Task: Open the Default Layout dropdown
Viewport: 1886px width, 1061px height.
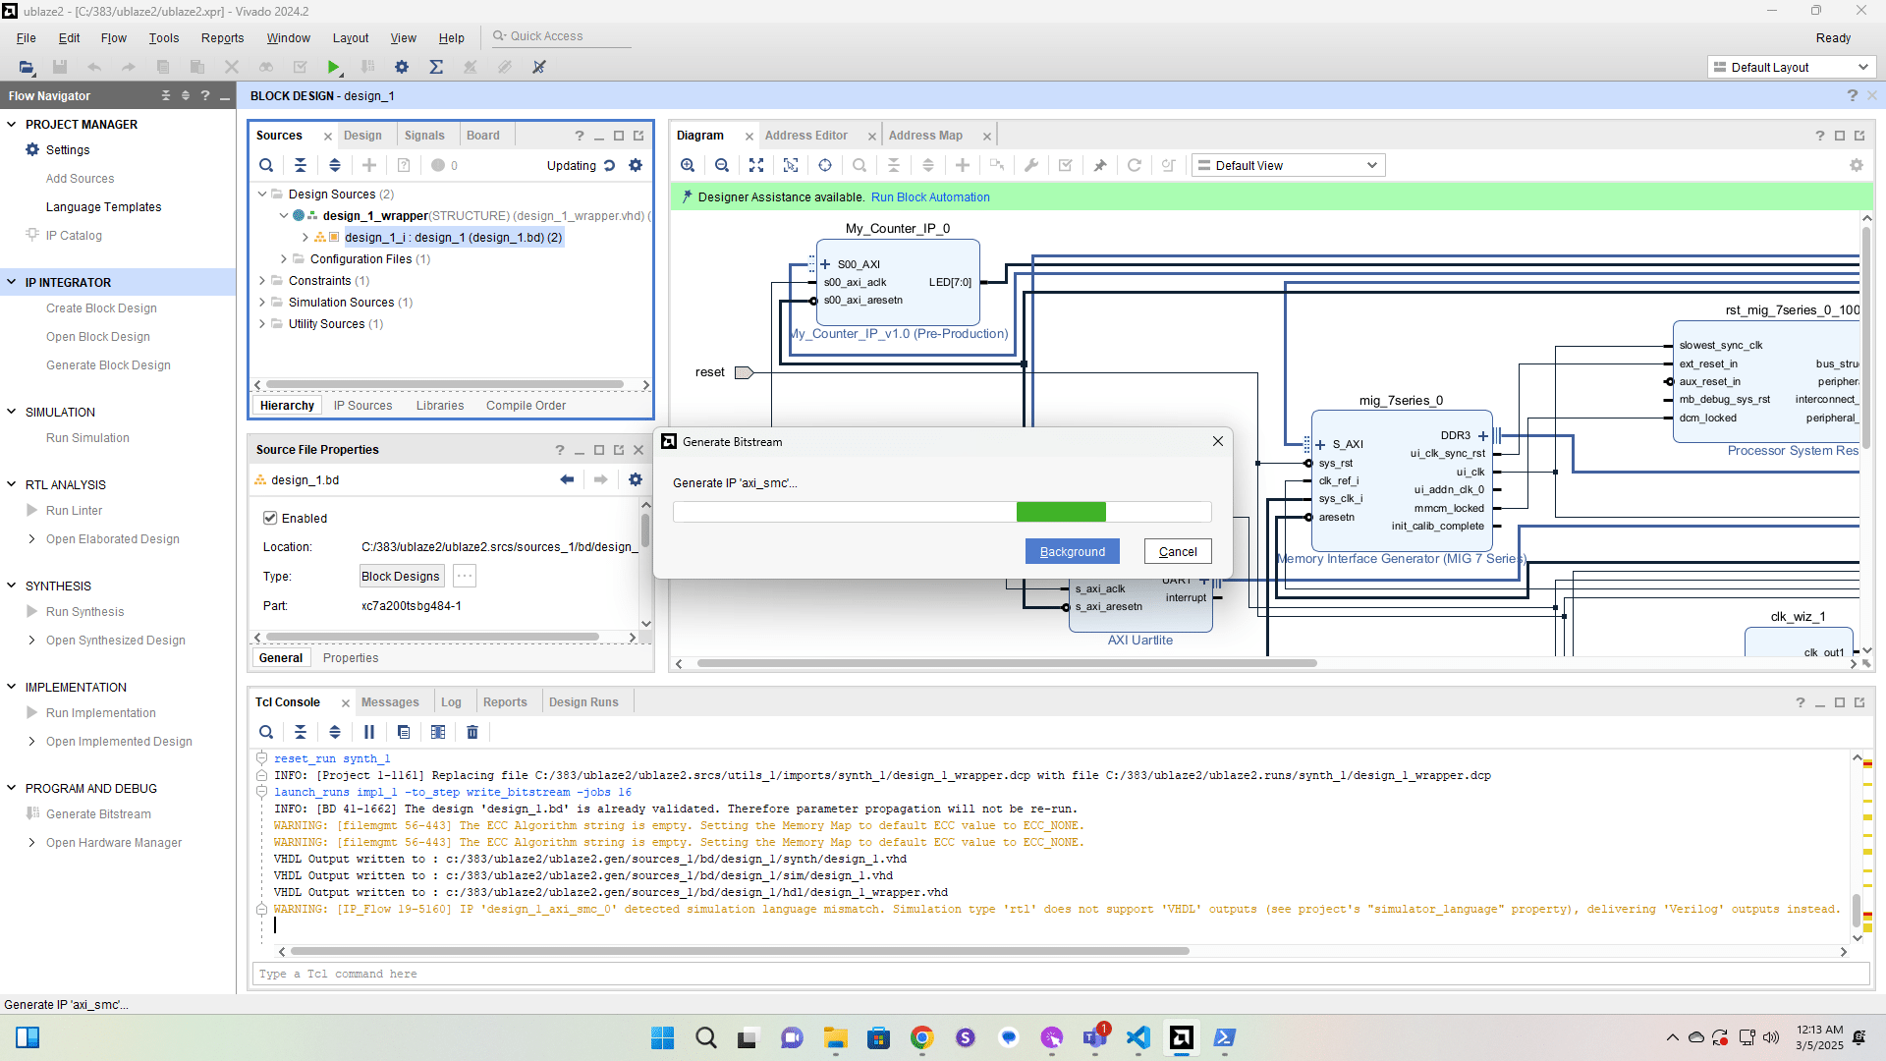Action: point(1792,67)
